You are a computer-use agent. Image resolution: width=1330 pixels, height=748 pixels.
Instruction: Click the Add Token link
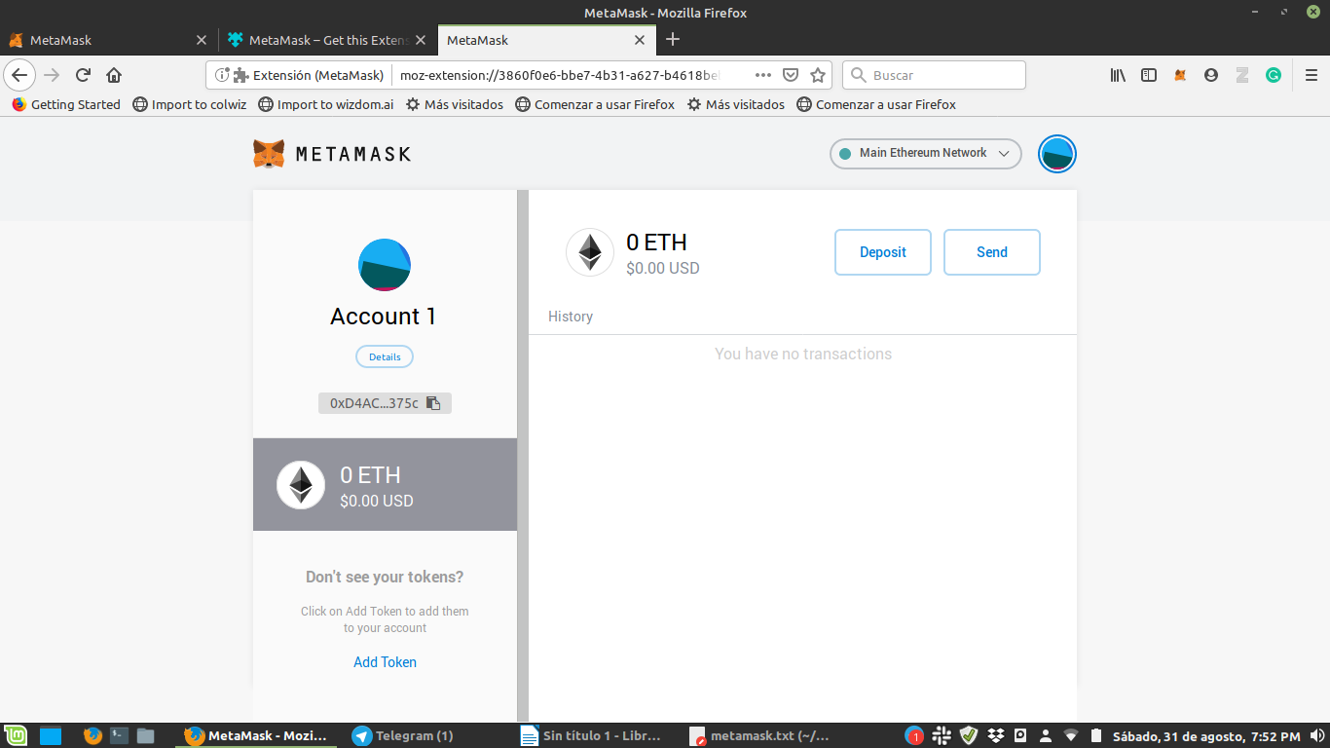385,662
